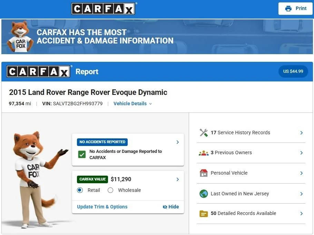Hide the CARFAX value section
Screen dimensions: 314x235
pos(171,207)
